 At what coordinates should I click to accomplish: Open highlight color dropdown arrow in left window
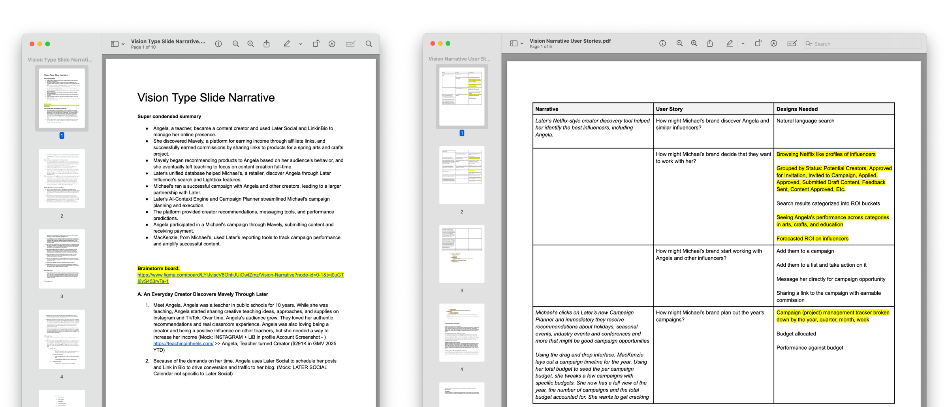point(301,44)
